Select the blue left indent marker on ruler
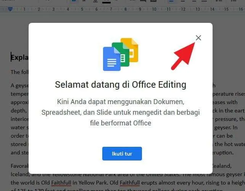The image size is (245, 191). click(10, 10)
